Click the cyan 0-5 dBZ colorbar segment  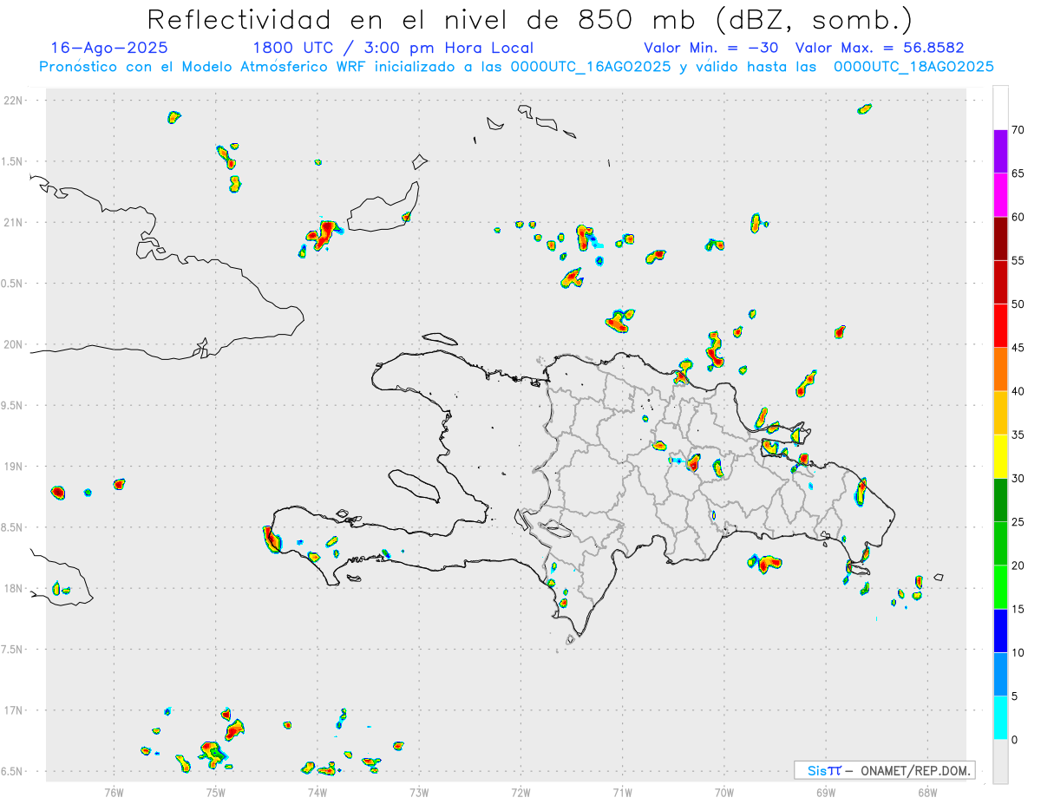(x=1000, y=718)
